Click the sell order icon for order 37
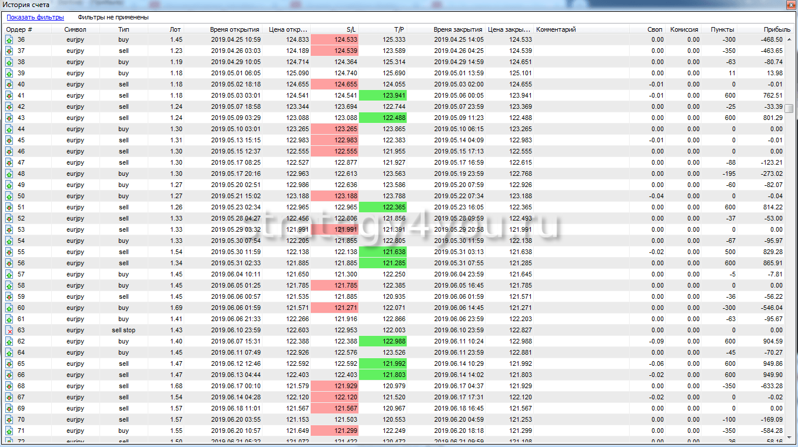 coord(9,51)
